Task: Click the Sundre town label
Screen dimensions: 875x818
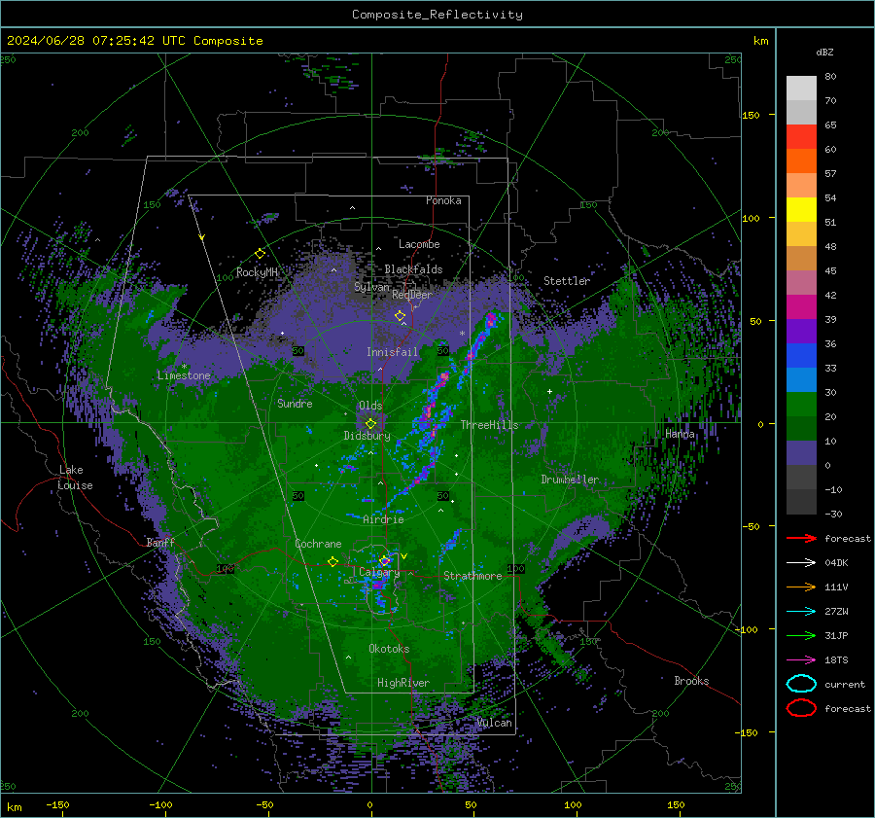Action: pyautogui.click(x=295, y=403)
